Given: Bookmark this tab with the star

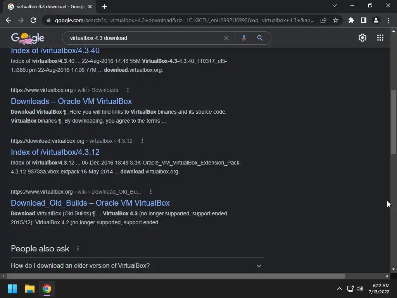Looking at the screenshot, I should [336, 20].
